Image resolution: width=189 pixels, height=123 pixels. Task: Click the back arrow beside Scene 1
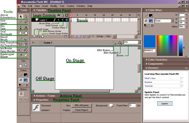pos(34,43)
